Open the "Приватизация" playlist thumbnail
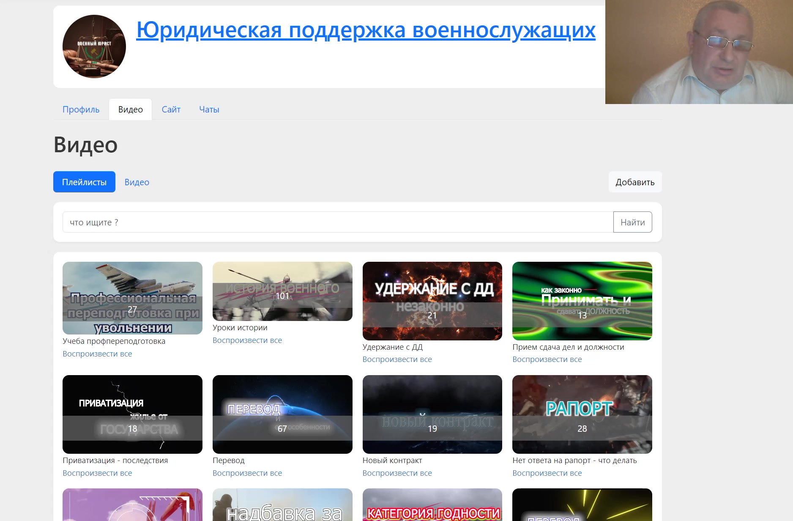This screenshot has width=793, height=521. click(x=132, y=414)
